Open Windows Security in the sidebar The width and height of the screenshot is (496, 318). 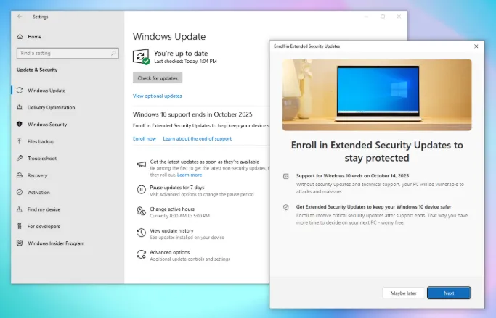tap(47, 125)
